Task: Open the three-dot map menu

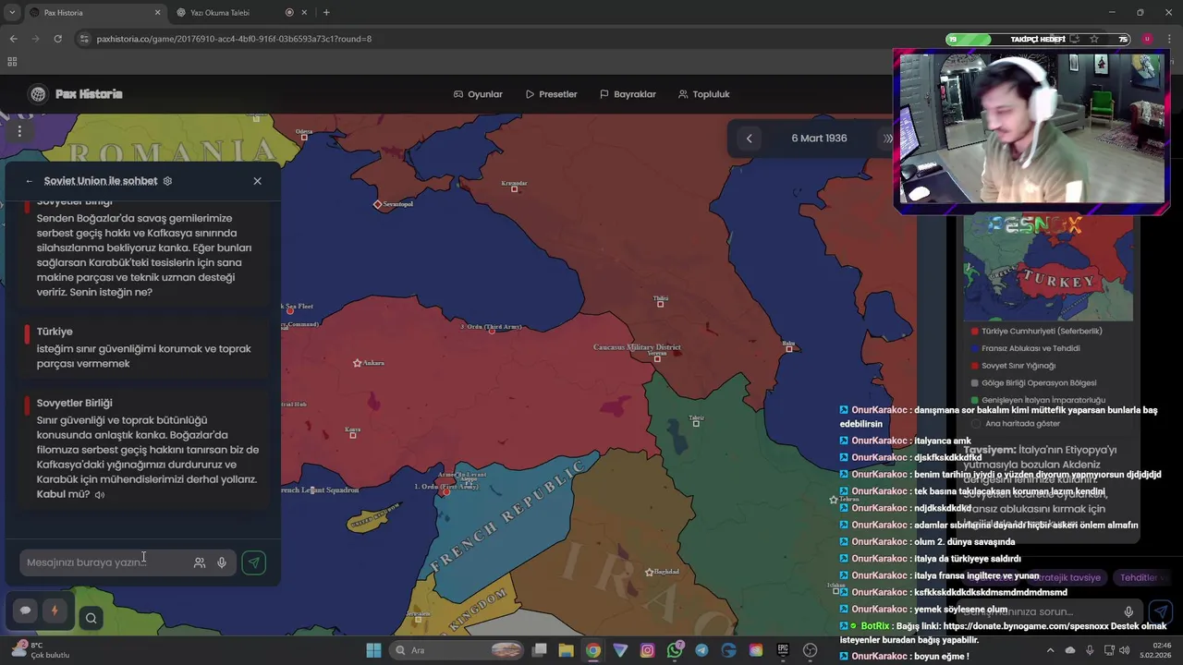Action: click(x=19, y=131)
